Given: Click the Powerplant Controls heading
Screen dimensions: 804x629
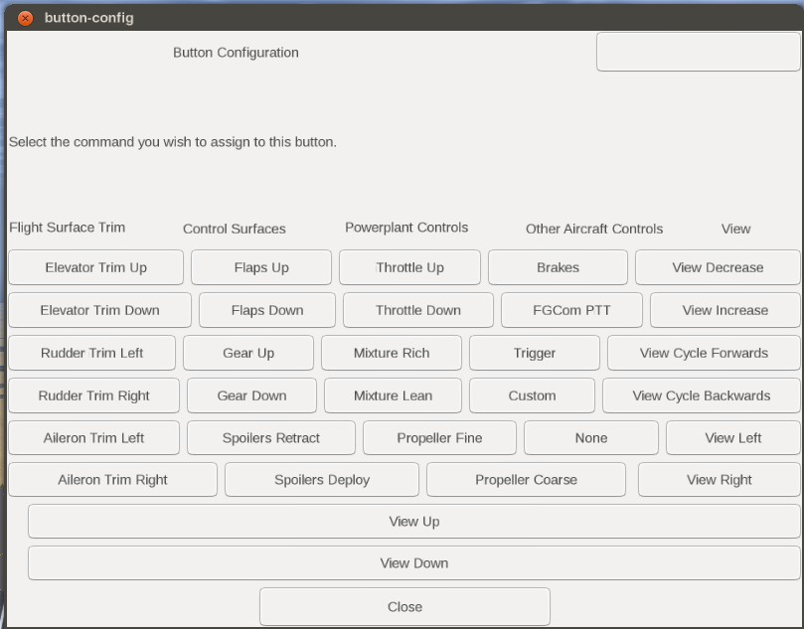Looking at the screenshot, I should 406,228.
